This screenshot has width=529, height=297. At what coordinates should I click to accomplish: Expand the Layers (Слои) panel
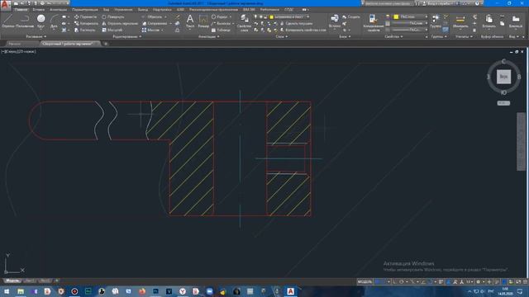tap(282, 36)
